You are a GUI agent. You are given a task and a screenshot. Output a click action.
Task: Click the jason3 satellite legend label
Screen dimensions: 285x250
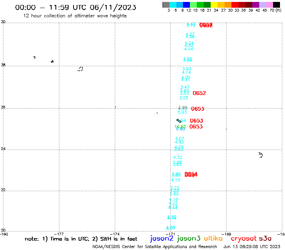pos(189,239)
